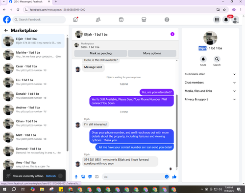The height and width of the screenshot is (193, 245).
Task: Choose a sticker from the composer
Action: click(x=90, y=177)
